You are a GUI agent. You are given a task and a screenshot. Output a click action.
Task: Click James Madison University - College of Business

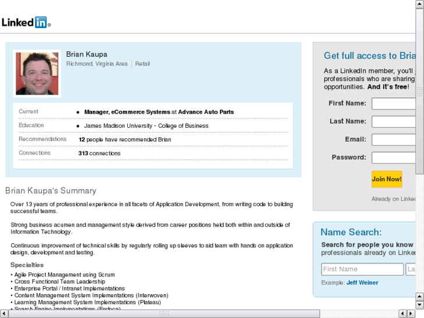click(x=146, y=125)
